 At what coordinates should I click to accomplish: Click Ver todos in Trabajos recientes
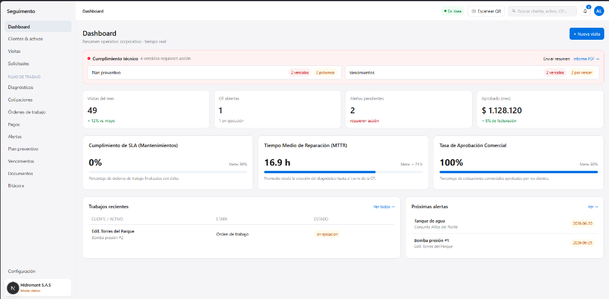[384, 207]
